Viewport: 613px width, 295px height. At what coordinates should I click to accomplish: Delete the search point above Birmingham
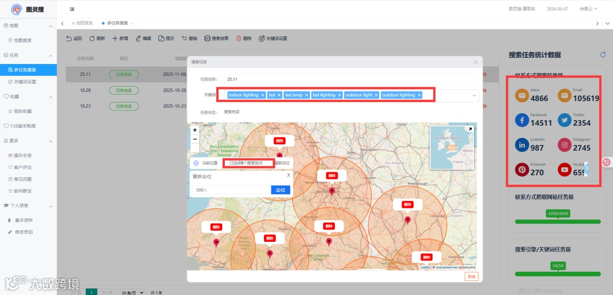tap(332, 176)
